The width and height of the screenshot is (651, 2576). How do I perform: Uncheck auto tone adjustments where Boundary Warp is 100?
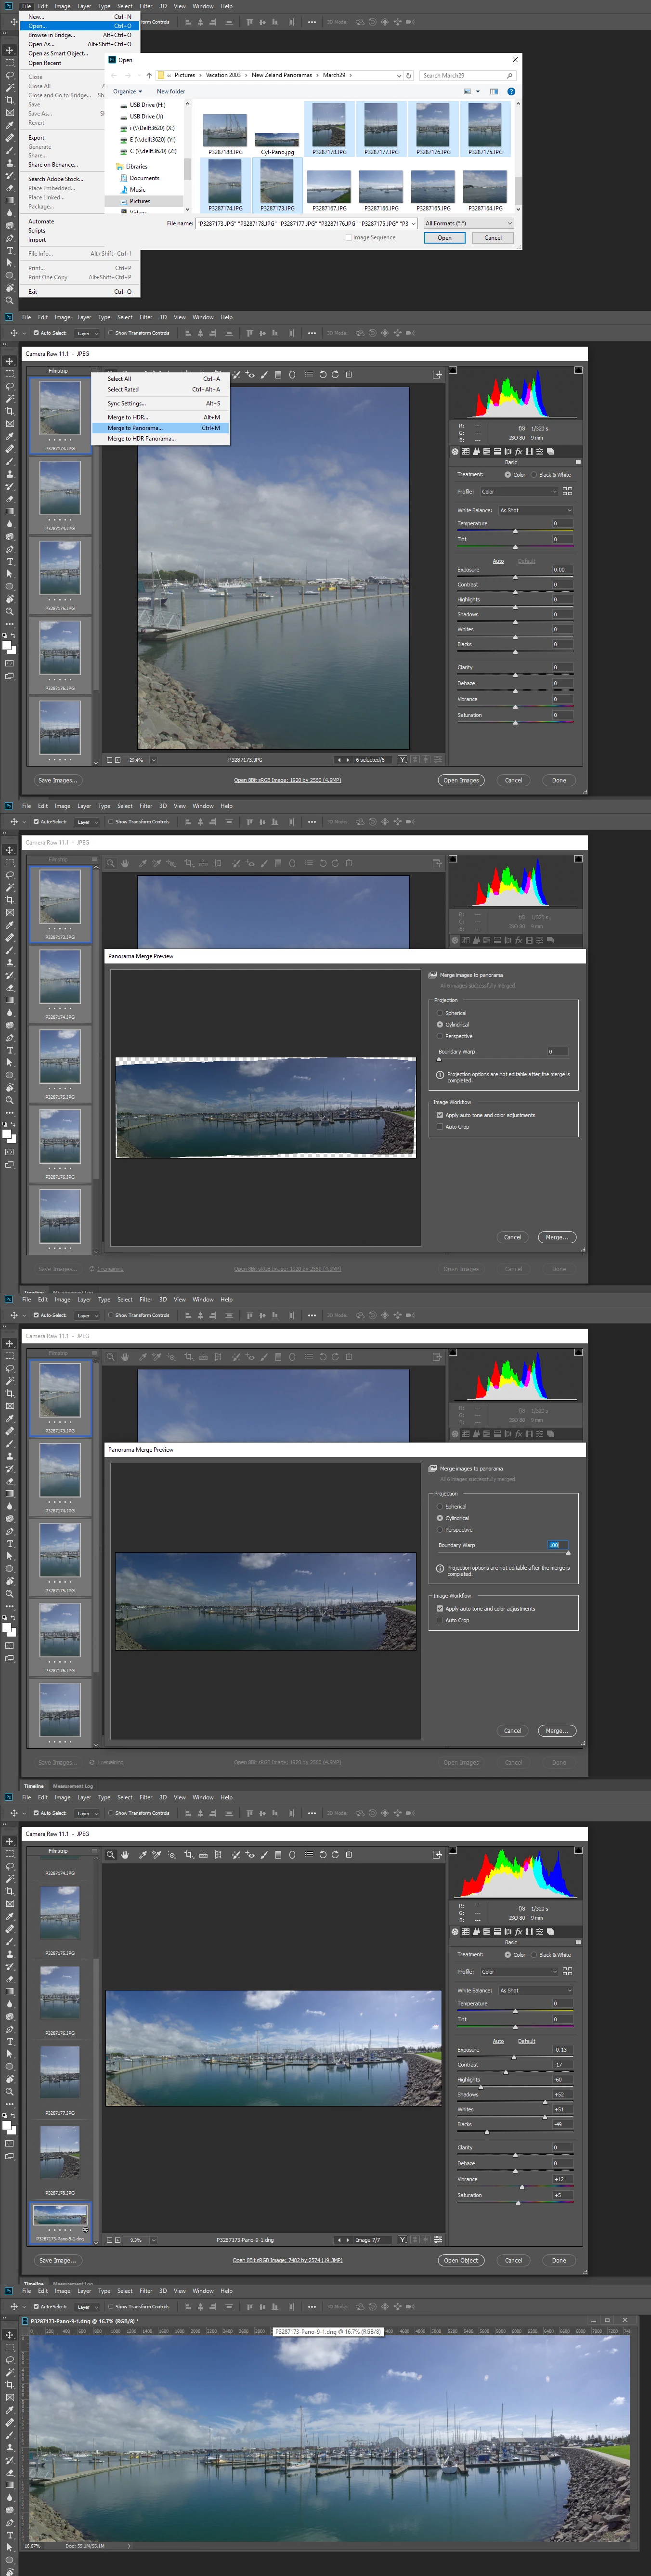point(440,1608)
